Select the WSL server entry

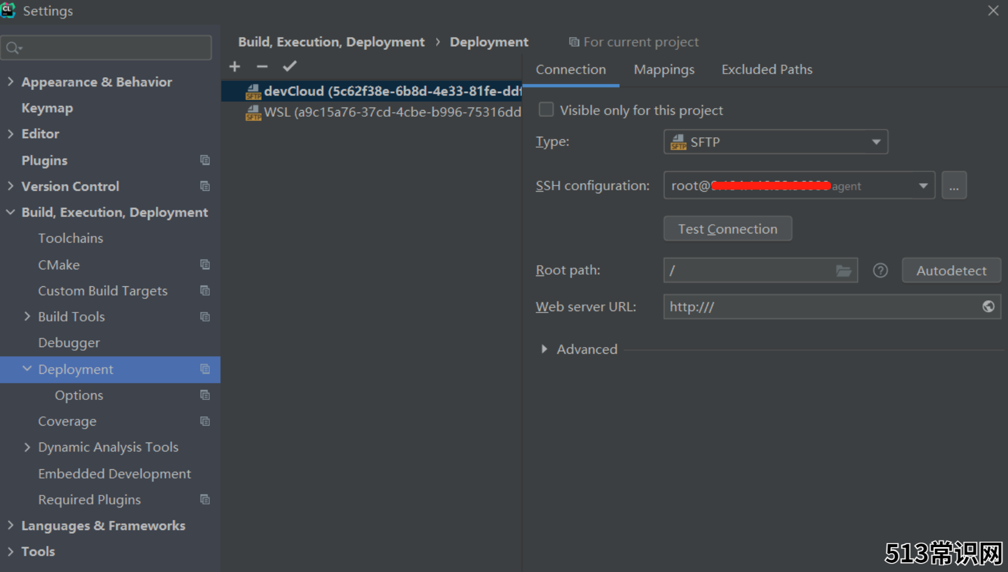point(372,112)
